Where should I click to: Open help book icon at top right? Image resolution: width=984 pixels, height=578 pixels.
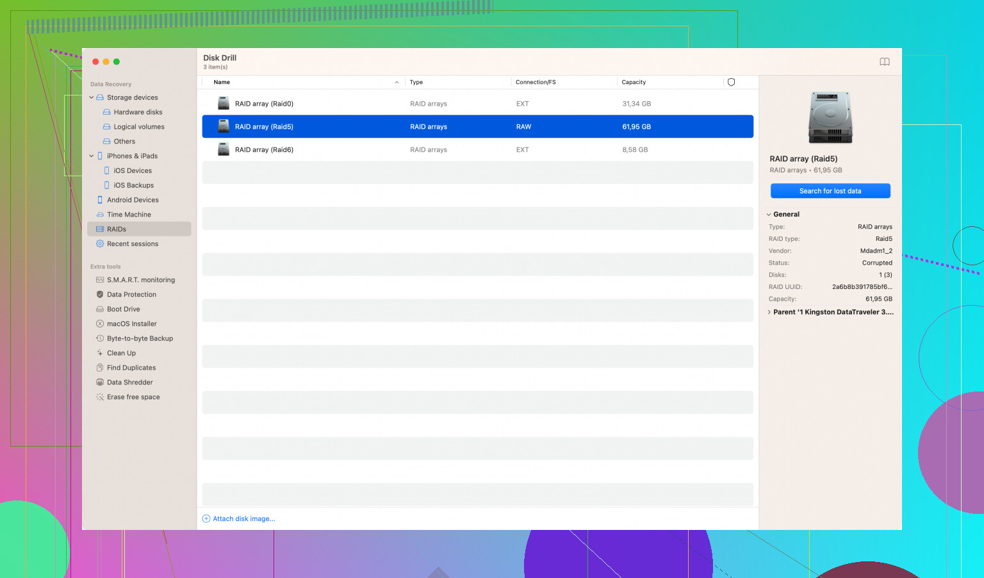pyautogui.click(x=884, y=62)
